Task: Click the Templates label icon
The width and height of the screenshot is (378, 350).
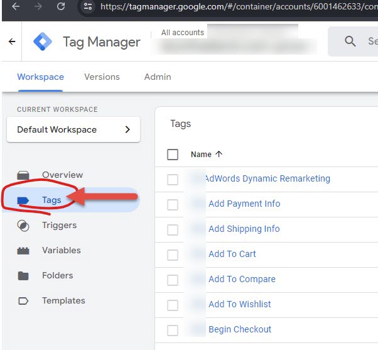Action: click(x=23, y=301)
